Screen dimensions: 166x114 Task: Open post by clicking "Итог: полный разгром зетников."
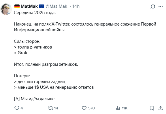point(46,64)
